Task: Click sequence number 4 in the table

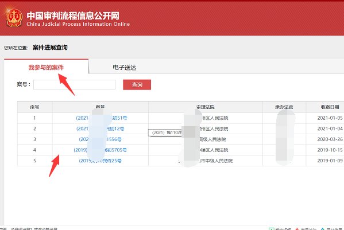Action: [x=34, y=150]
